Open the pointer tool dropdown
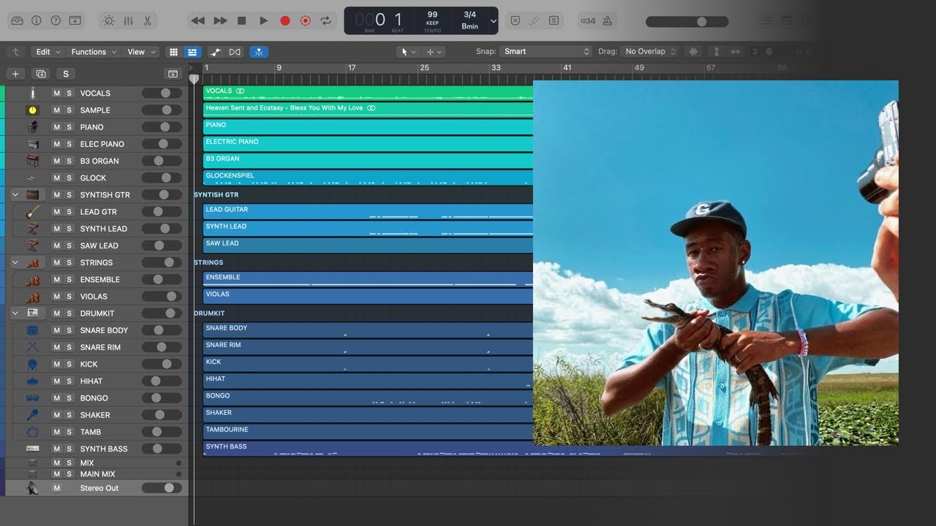 [408, 52]
